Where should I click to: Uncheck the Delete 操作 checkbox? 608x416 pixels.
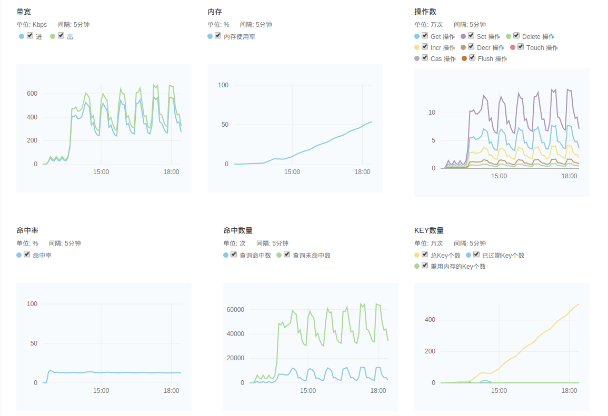[516, 36]
